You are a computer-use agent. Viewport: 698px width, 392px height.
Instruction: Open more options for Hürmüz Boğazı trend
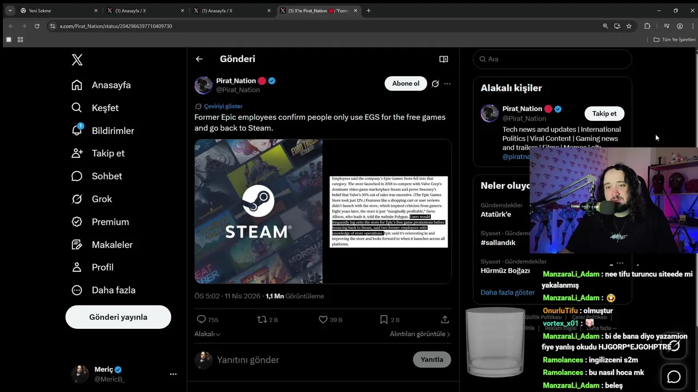click(x=619, y=263)
